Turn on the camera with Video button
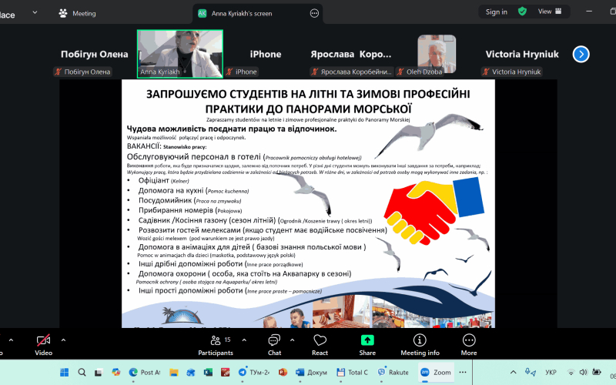616x385 pixels. click(43, 343)
